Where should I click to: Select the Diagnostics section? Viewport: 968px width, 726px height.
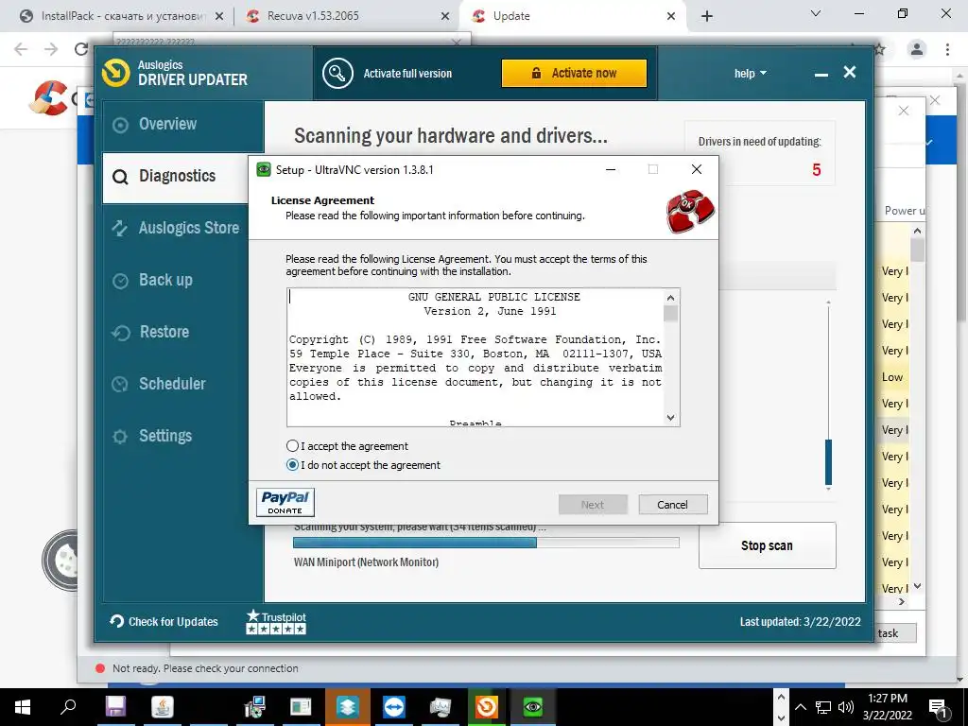[175, 177]
